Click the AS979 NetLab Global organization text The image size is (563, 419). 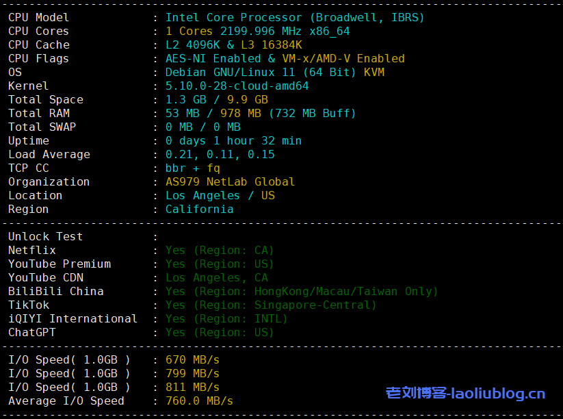230,182
